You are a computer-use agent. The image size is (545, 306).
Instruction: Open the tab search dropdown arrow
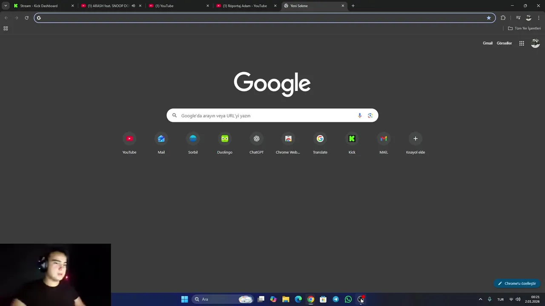pos(6,6)
